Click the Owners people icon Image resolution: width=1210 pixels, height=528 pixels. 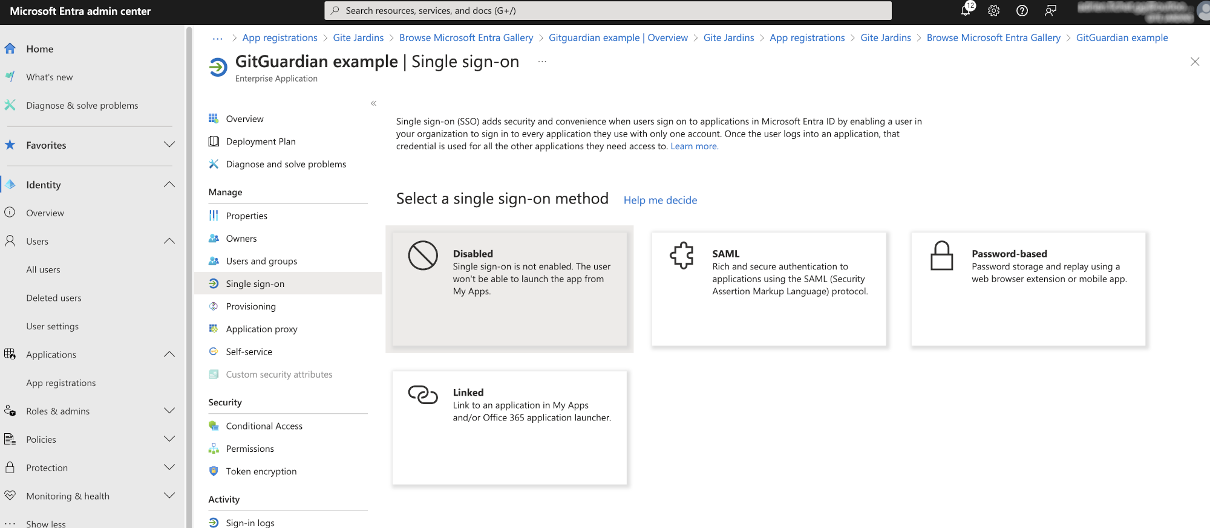(214, 238)
